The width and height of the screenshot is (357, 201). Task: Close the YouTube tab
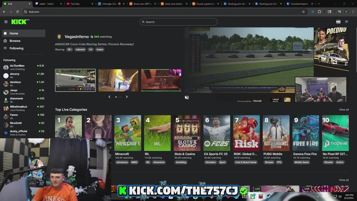point(92,4)
